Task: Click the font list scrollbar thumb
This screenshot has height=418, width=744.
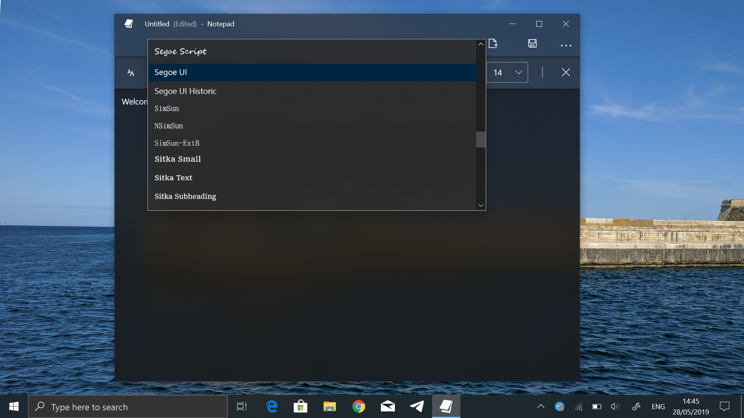Action: pyautogui.click(x=481, y=139)
